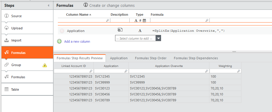Image resolution: width=272 pixels, height=112 pixels.
Task: Click Weighting filter field
Action: [x=225, y=71]
